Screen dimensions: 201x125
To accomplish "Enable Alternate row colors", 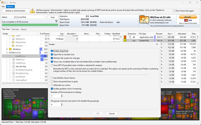I will coord(52,85).
